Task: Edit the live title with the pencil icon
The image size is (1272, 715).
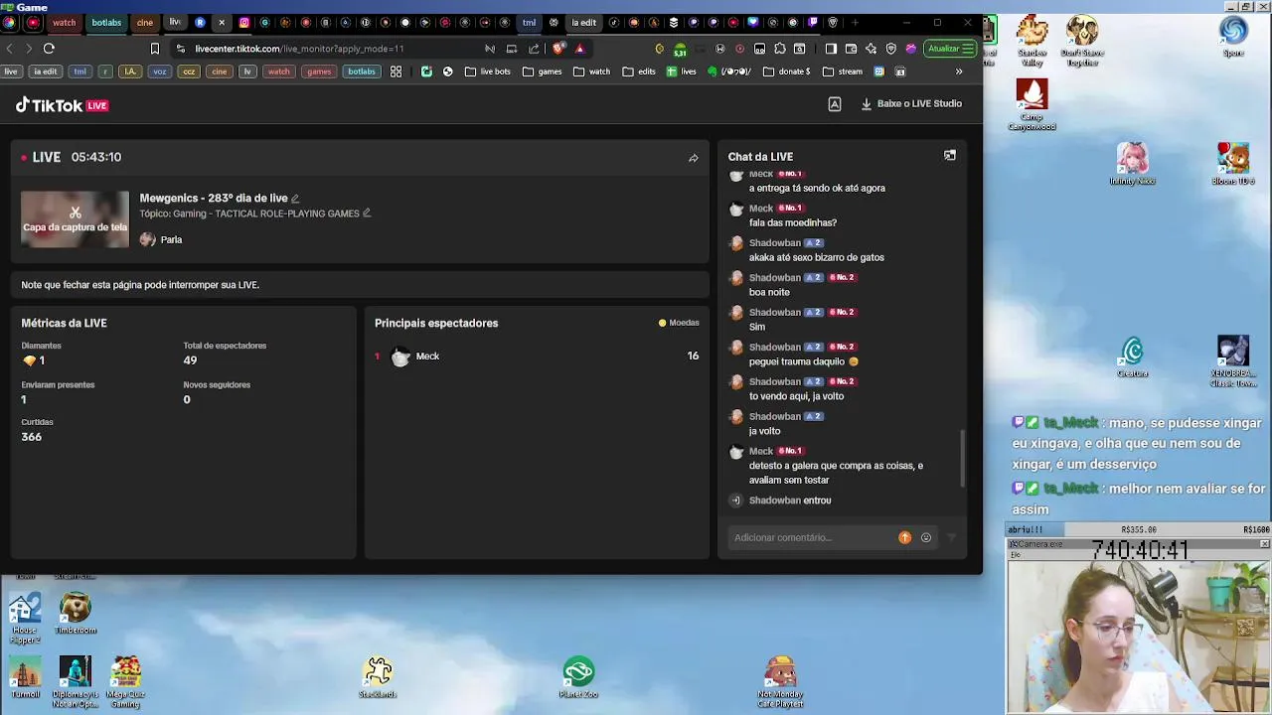Action: coord(295,199)
